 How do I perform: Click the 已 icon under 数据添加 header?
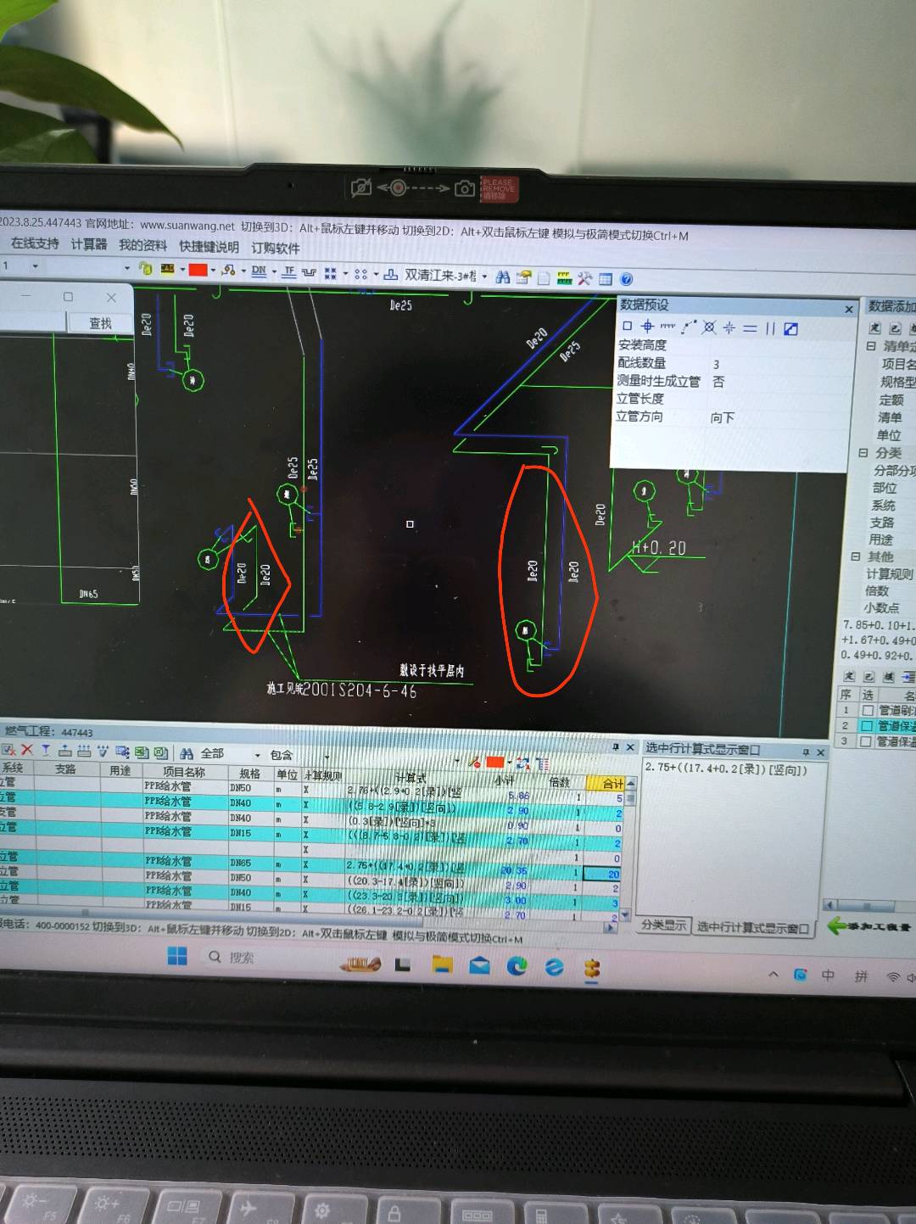click(x=895, y=327)
